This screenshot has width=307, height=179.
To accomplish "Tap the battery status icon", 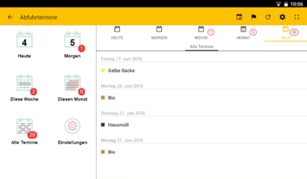I will click(286, 4).
